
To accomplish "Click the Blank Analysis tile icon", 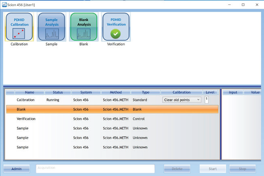I will 84,27.
